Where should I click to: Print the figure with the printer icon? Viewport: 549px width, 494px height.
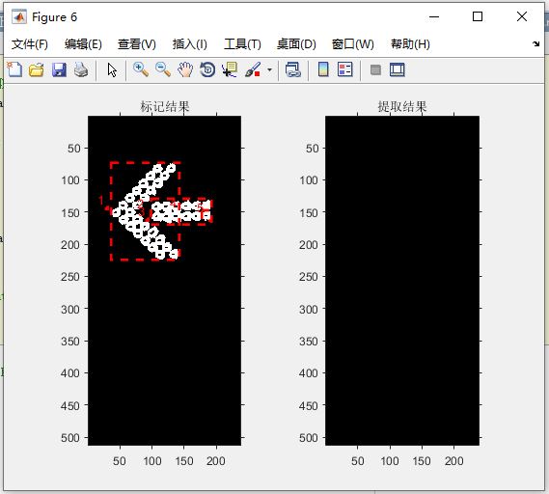81,69
